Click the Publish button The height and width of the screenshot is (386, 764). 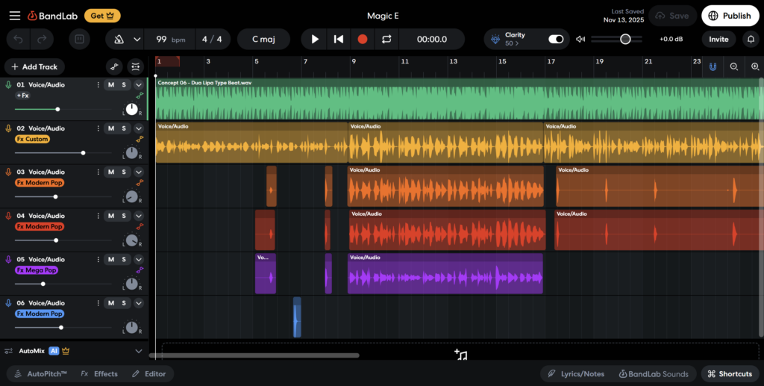click(x=730, y=16)
